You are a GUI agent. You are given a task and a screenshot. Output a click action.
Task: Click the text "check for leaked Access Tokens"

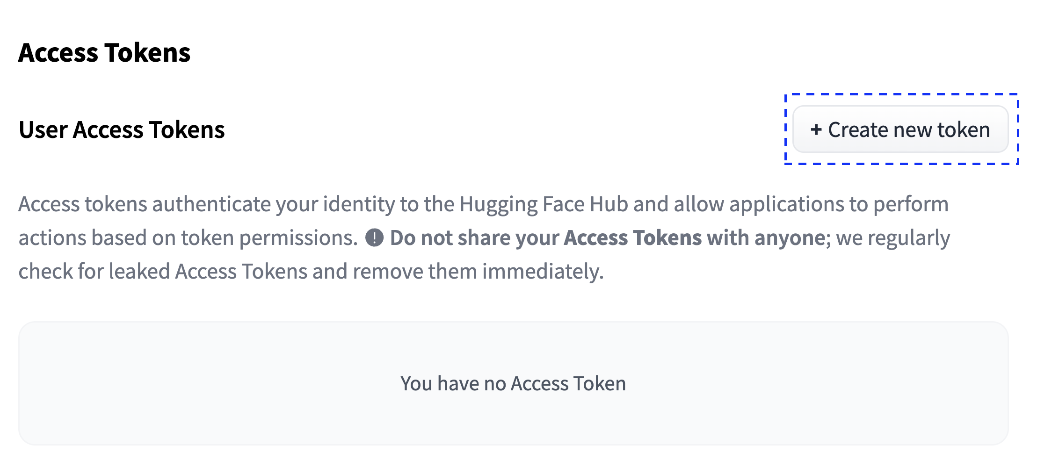(163, 272)
